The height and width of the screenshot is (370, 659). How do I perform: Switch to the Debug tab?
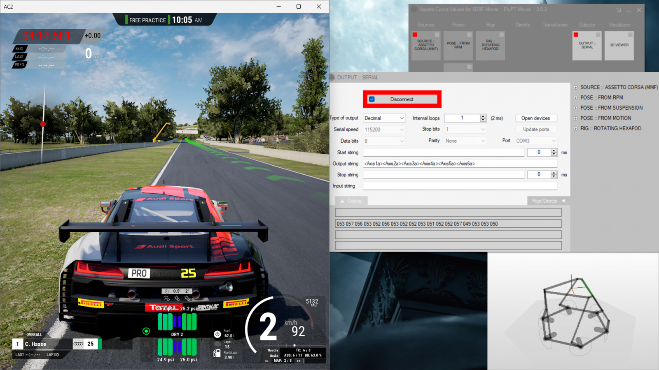point(351,201)
